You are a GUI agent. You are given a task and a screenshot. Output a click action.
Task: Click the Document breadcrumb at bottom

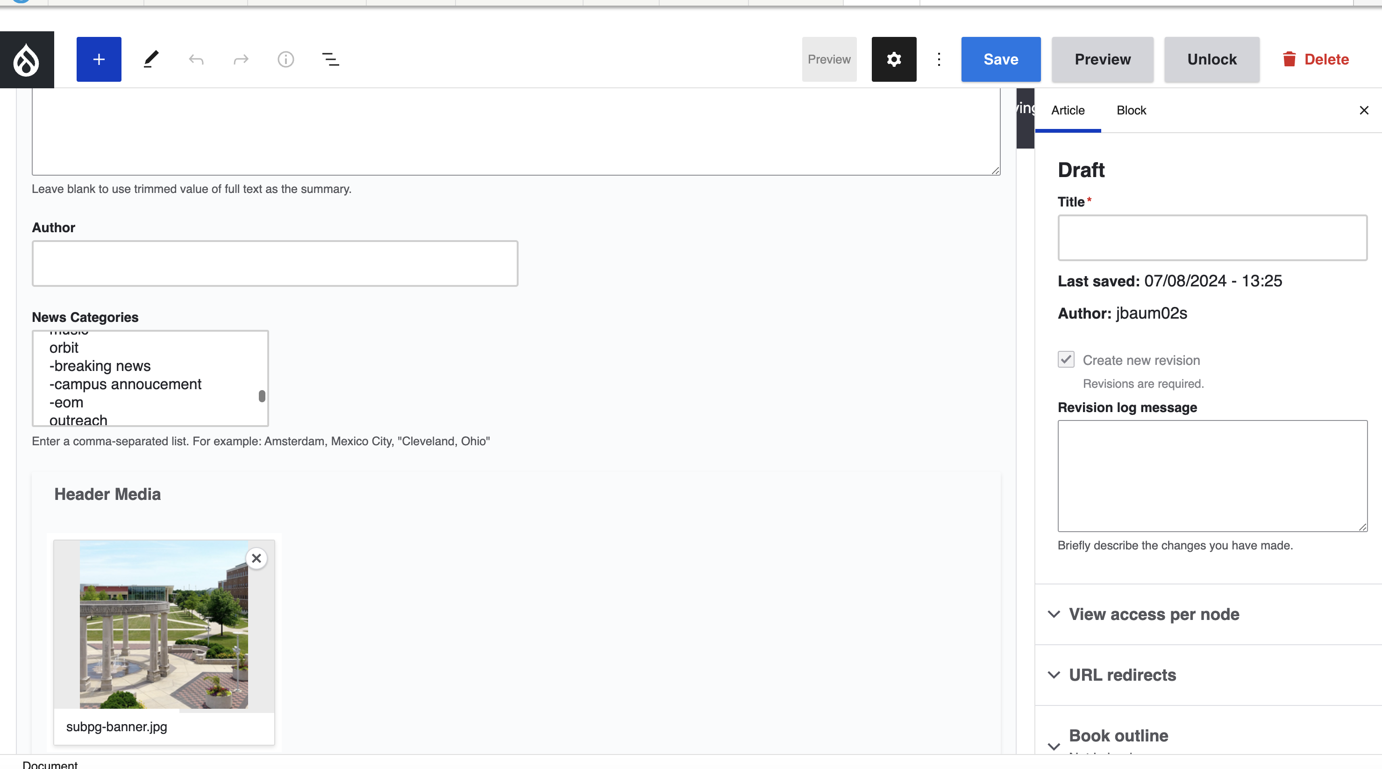50,764
